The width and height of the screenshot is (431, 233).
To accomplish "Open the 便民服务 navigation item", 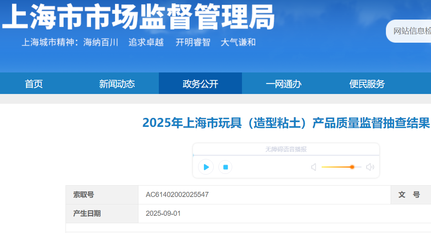I will [x=367, y=83].
